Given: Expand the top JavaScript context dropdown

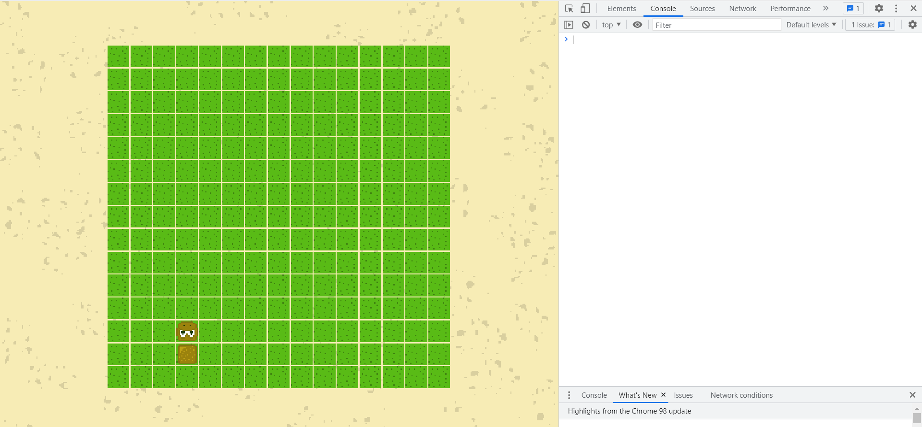Looking at the screenshot, I should [611, 25].
